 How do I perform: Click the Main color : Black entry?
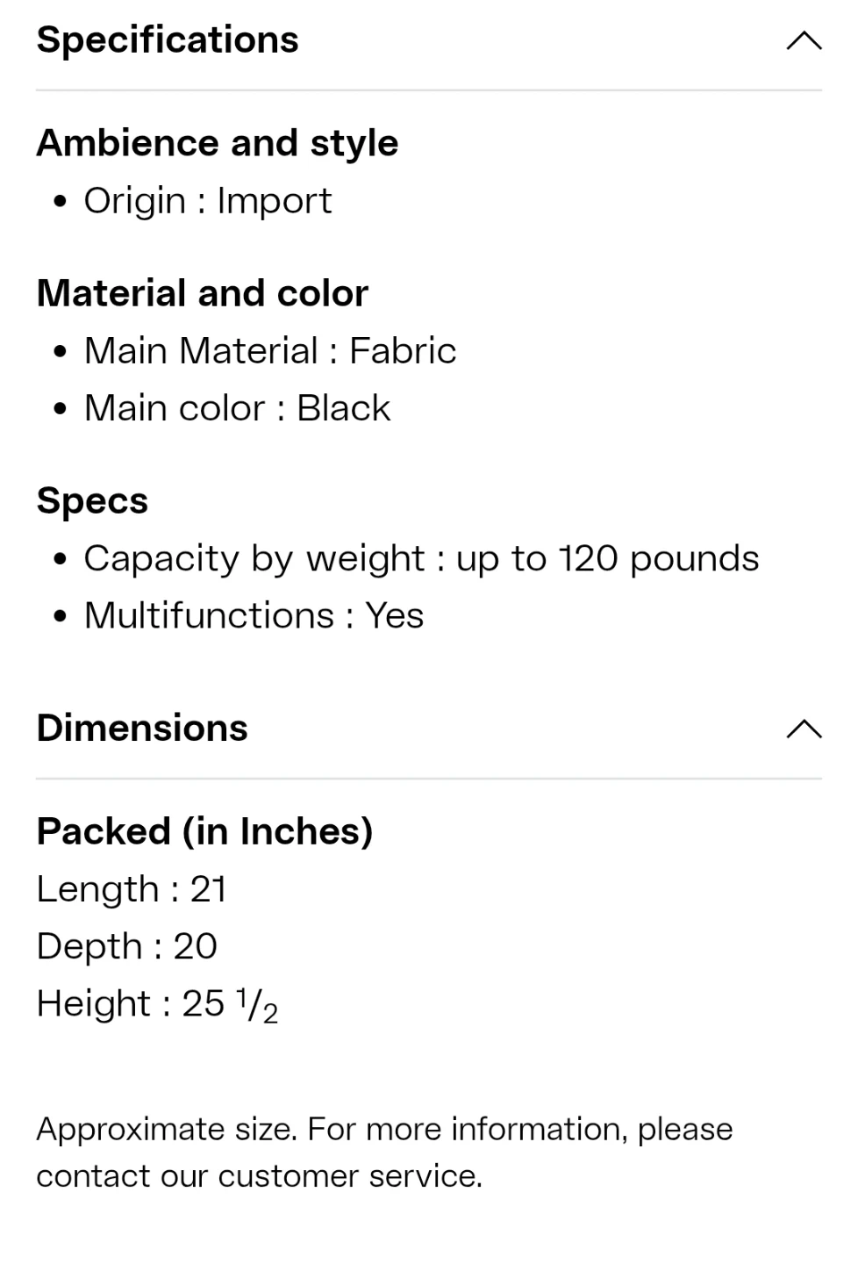[x=237, y=408]
